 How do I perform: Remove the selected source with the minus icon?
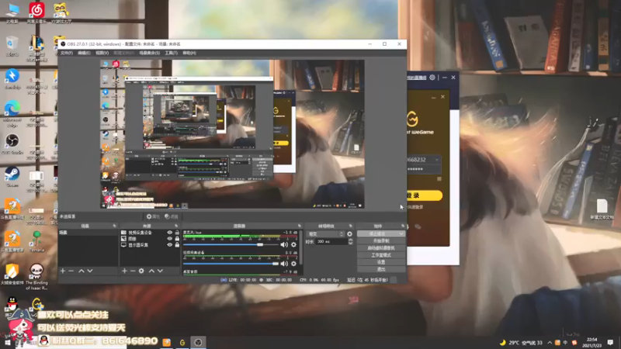[x=133, y=271]
